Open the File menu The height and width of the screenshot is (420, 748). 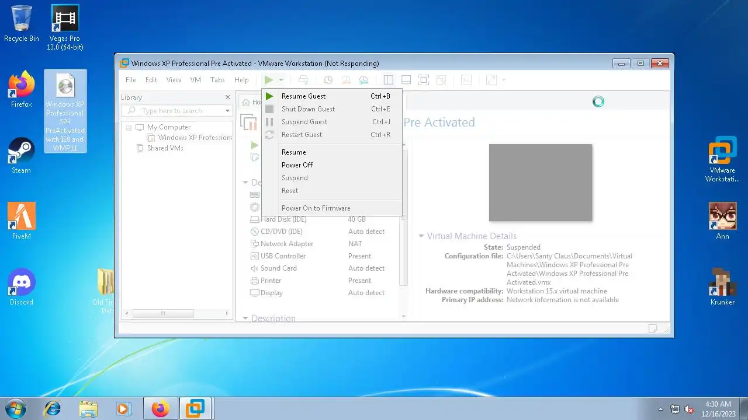pyautogui.click(x=131, y=80)
